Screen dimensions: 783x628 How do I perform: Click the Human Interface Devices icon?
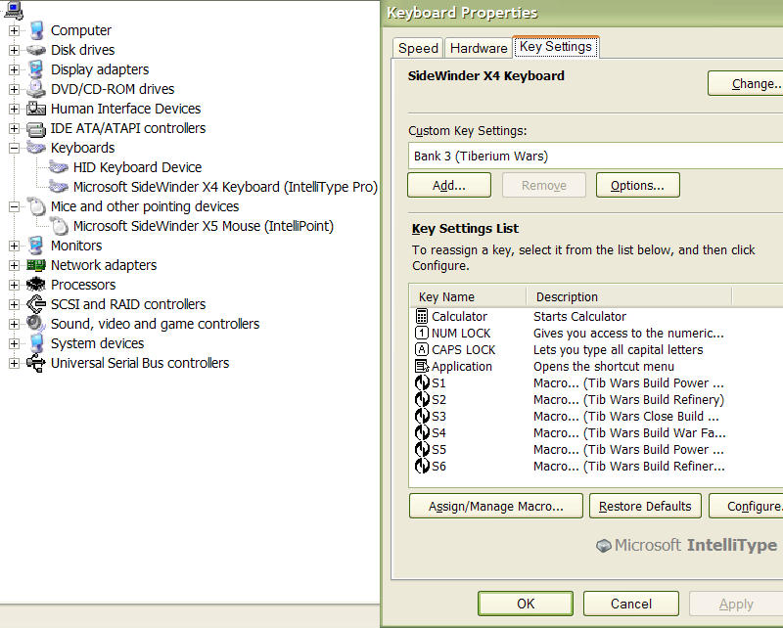36,109
